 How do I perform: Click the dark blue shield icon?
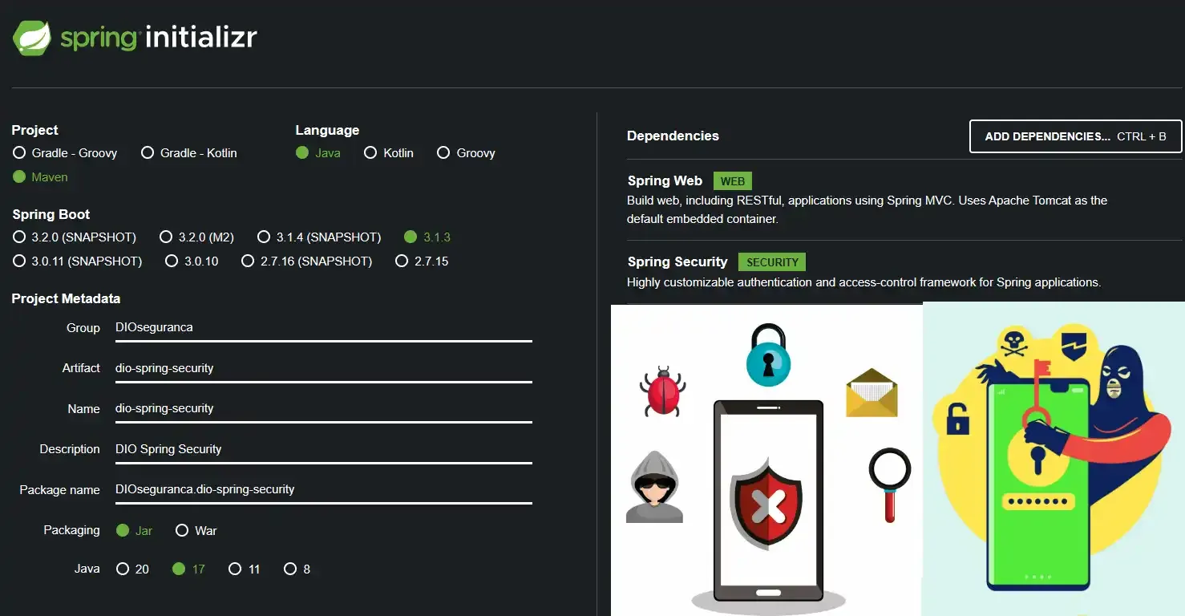[x=1073, y=346]
